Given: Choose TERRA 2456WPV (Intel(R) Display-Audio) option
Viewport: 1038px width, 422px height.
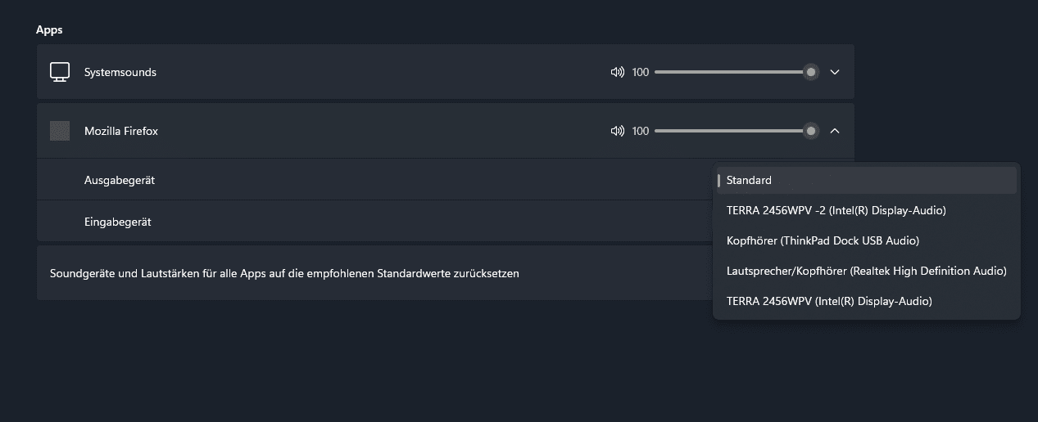Looking at the screenshot, I should 867,301.
